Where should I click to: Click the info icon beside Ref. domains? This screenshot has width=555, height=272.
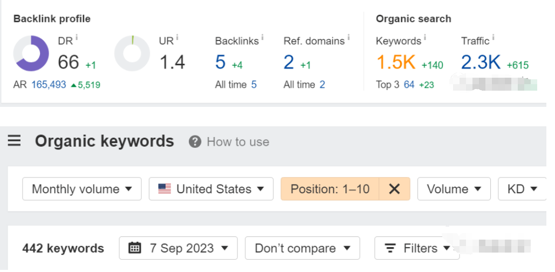coord(348,37)
